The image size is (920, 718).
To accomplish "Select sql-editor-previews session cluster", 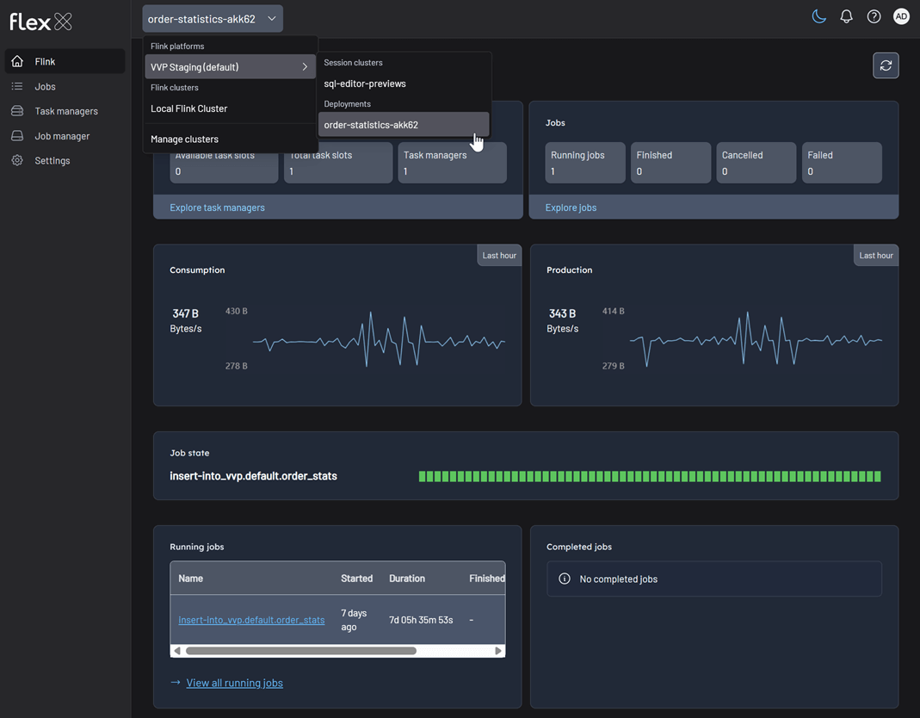I will click(x=365, y=84).
